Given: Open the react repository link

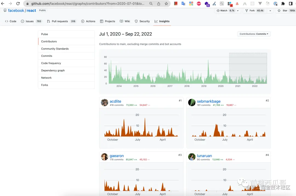Looking at the screenshot, I should point(31,11).
